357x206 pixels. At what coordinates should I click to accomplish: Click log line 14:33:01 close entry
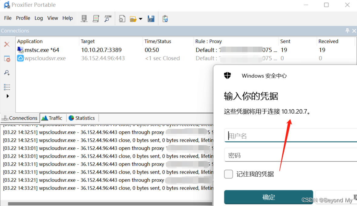click(108, 156)
